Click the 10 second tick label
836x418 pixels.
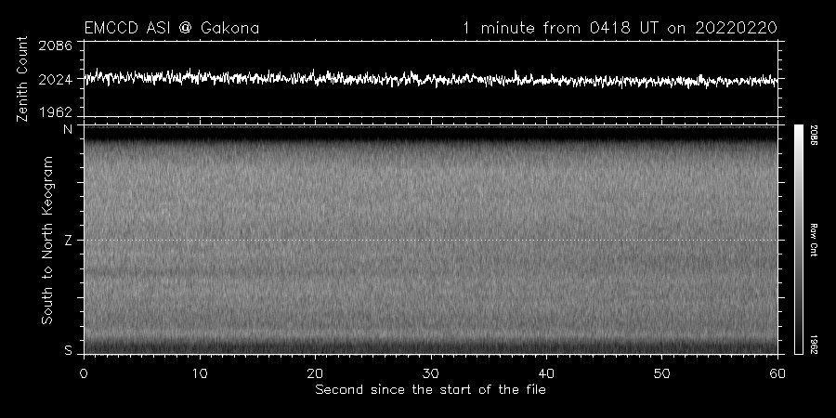200,373
